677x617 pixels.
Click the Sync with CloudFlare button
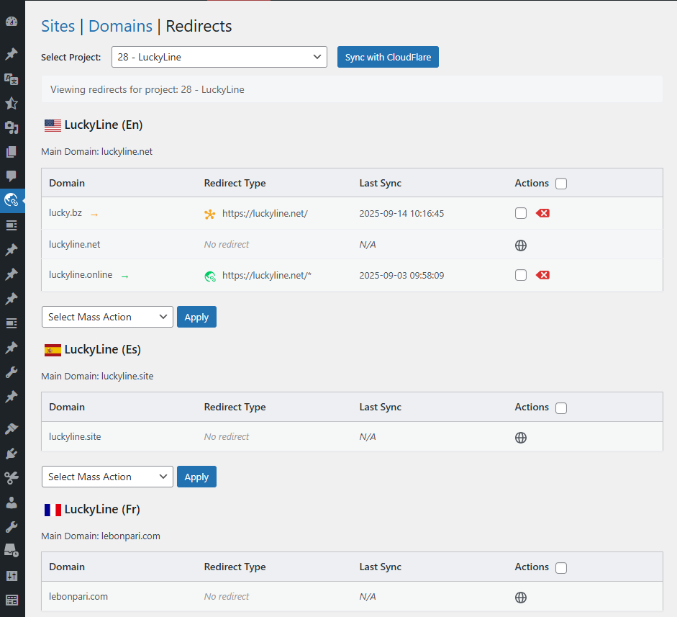point(388,57)
